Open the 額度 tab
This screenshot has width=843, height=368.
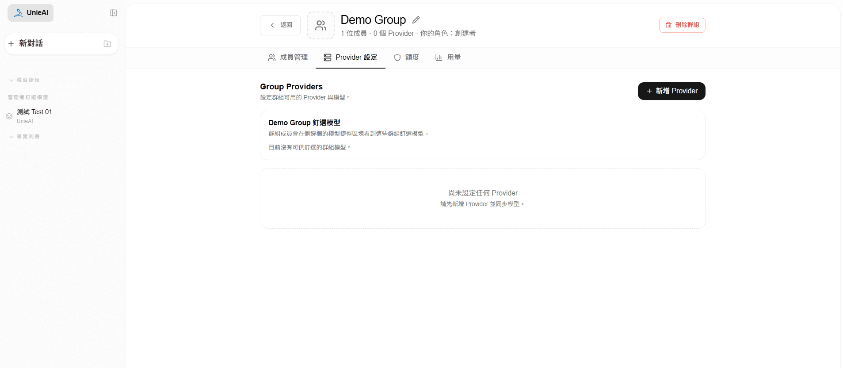click(406, 57)
